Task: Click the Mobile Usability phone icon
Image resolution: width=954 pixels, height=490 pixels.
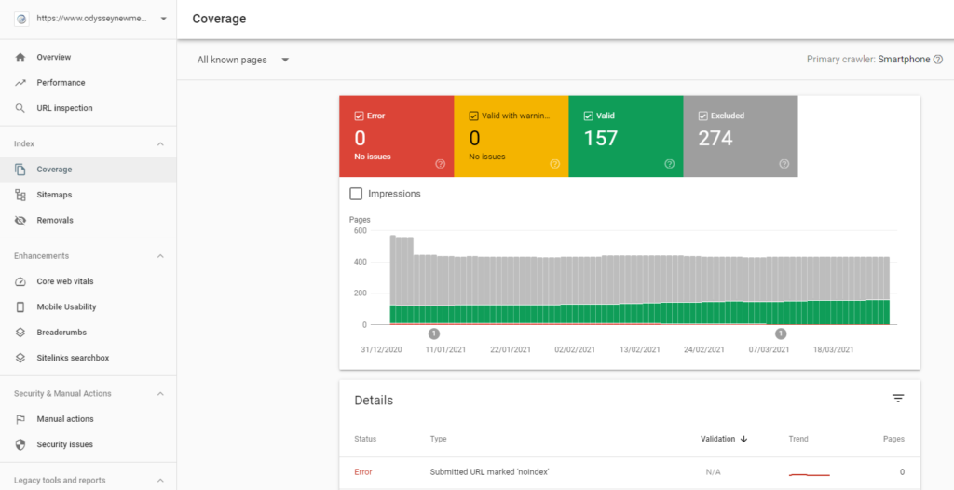Action: click(20, 307)
